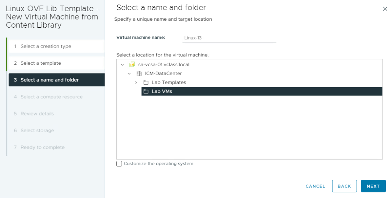The image size is (391, 198).
Task: Click the NEXT button
Action: coord(373,186)
